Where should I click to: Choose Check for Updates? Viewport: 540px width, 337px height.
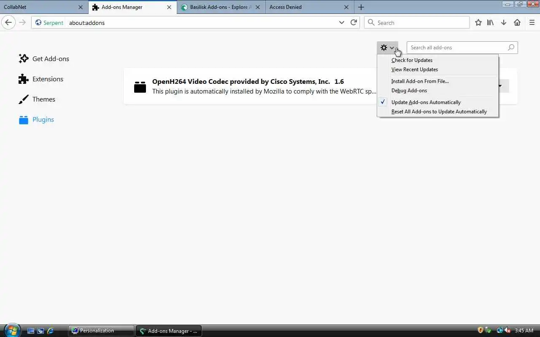tap(438, 60)
